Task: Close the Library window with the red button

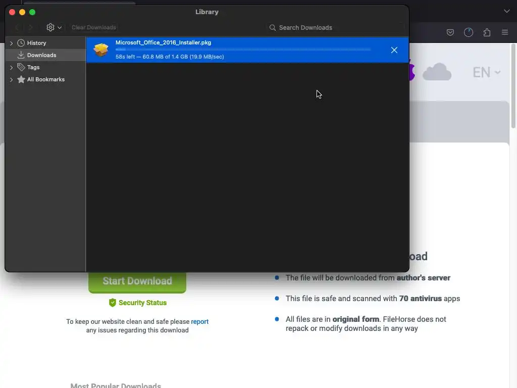Action: click(x=12, y=12)
